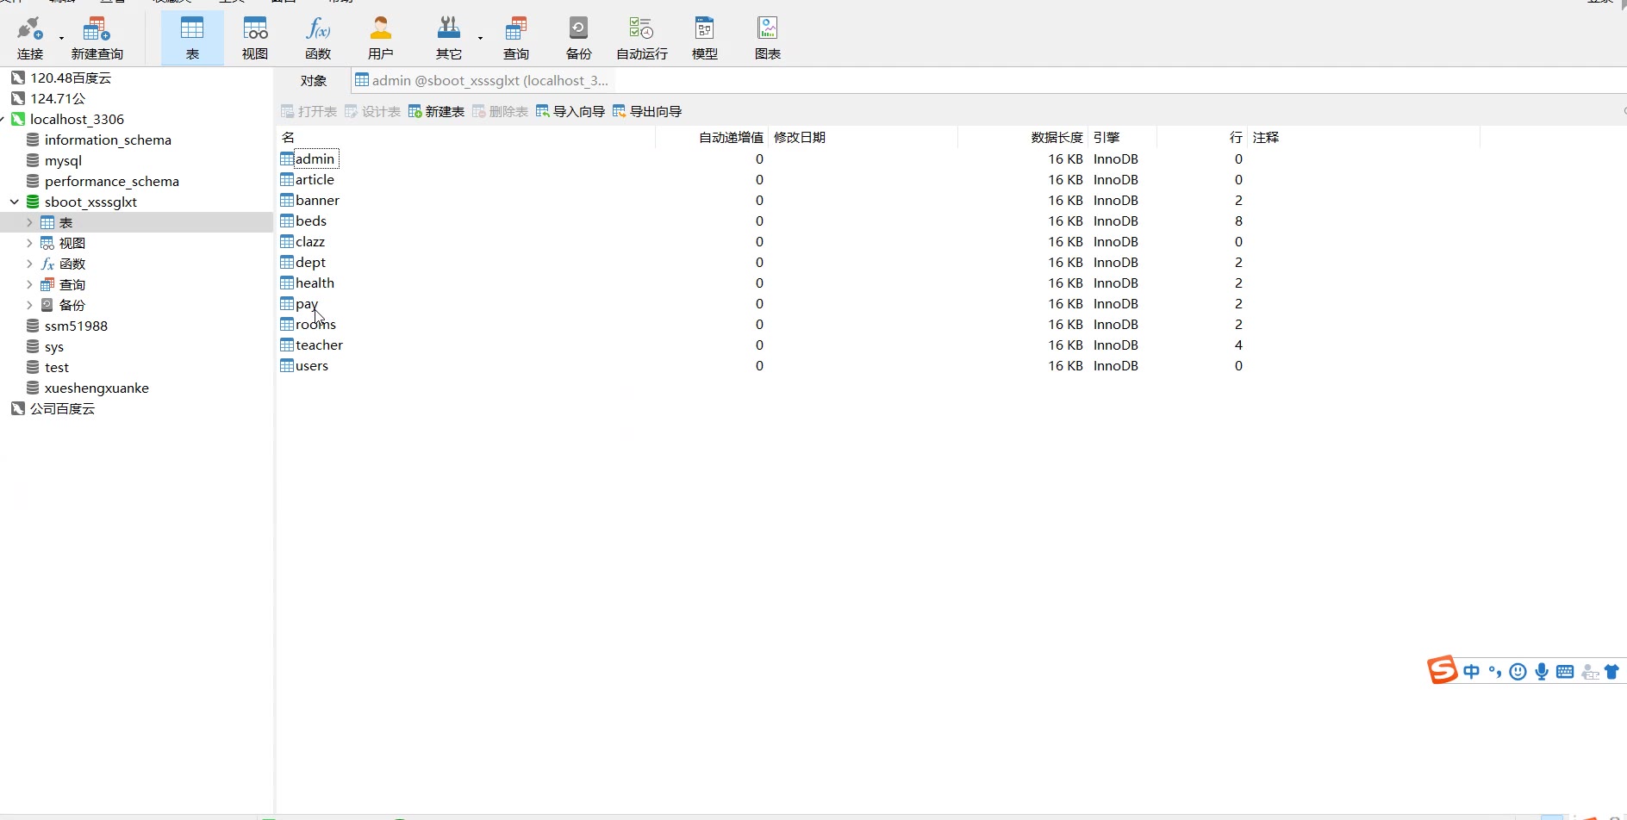This screenshot has height=820, width=1627.
Task: Select the rooms table icon
Action: 287,324
